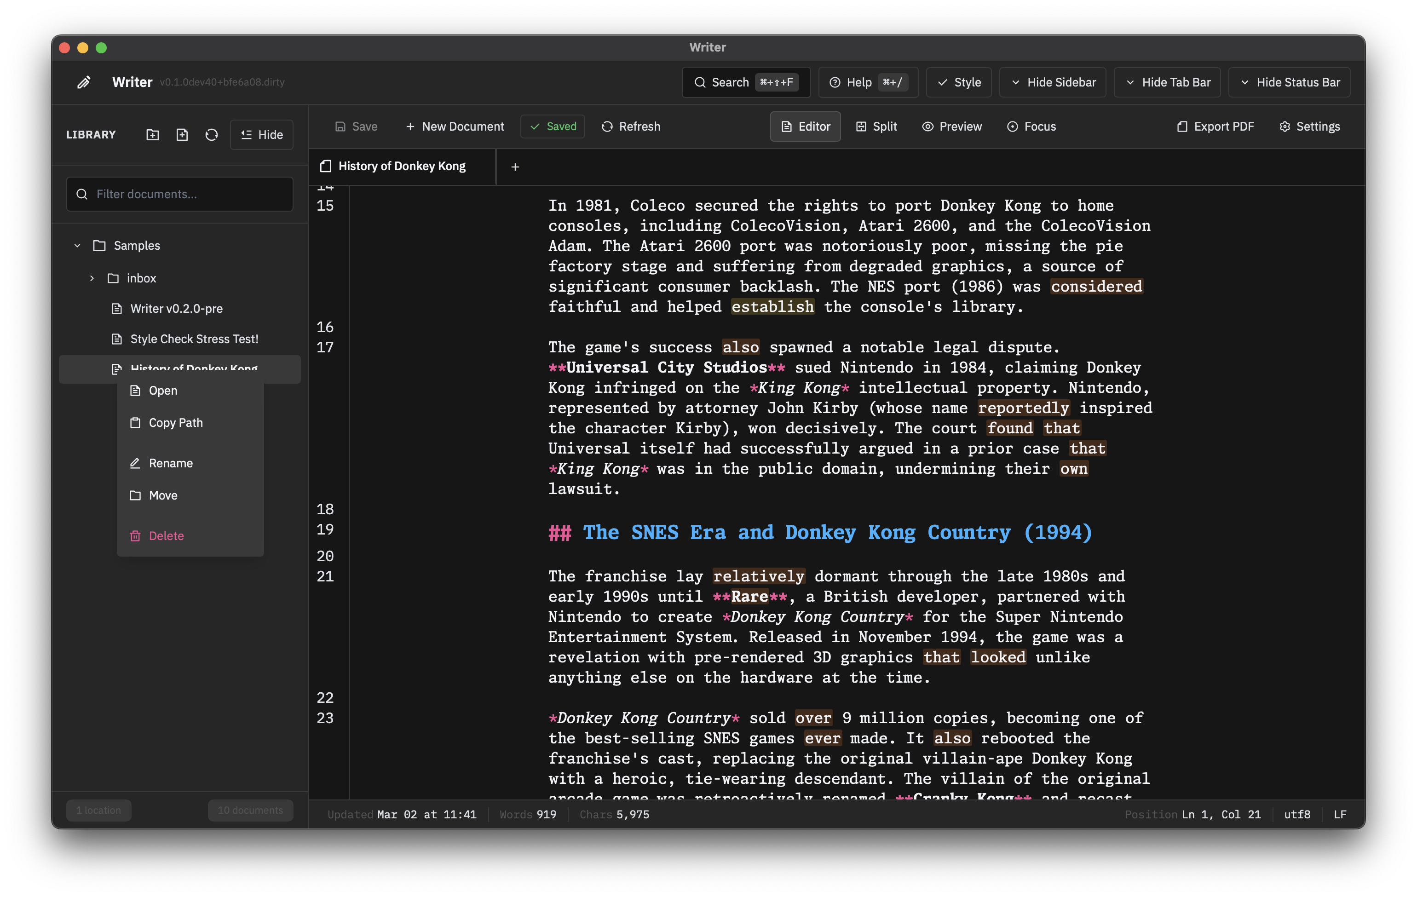Click the Export PDF button
The width and height of the screenshot is (1417, 897).
pos(1215,126)
